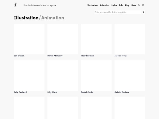Click the Billy Clark name link
Viewport: 159px width, 119px height.
52,92
